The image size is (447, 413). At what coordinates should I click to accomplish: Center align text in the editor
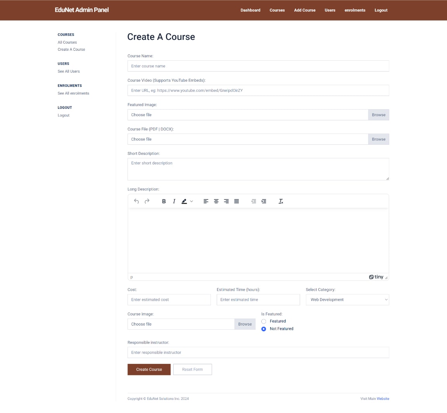(216, 201)
